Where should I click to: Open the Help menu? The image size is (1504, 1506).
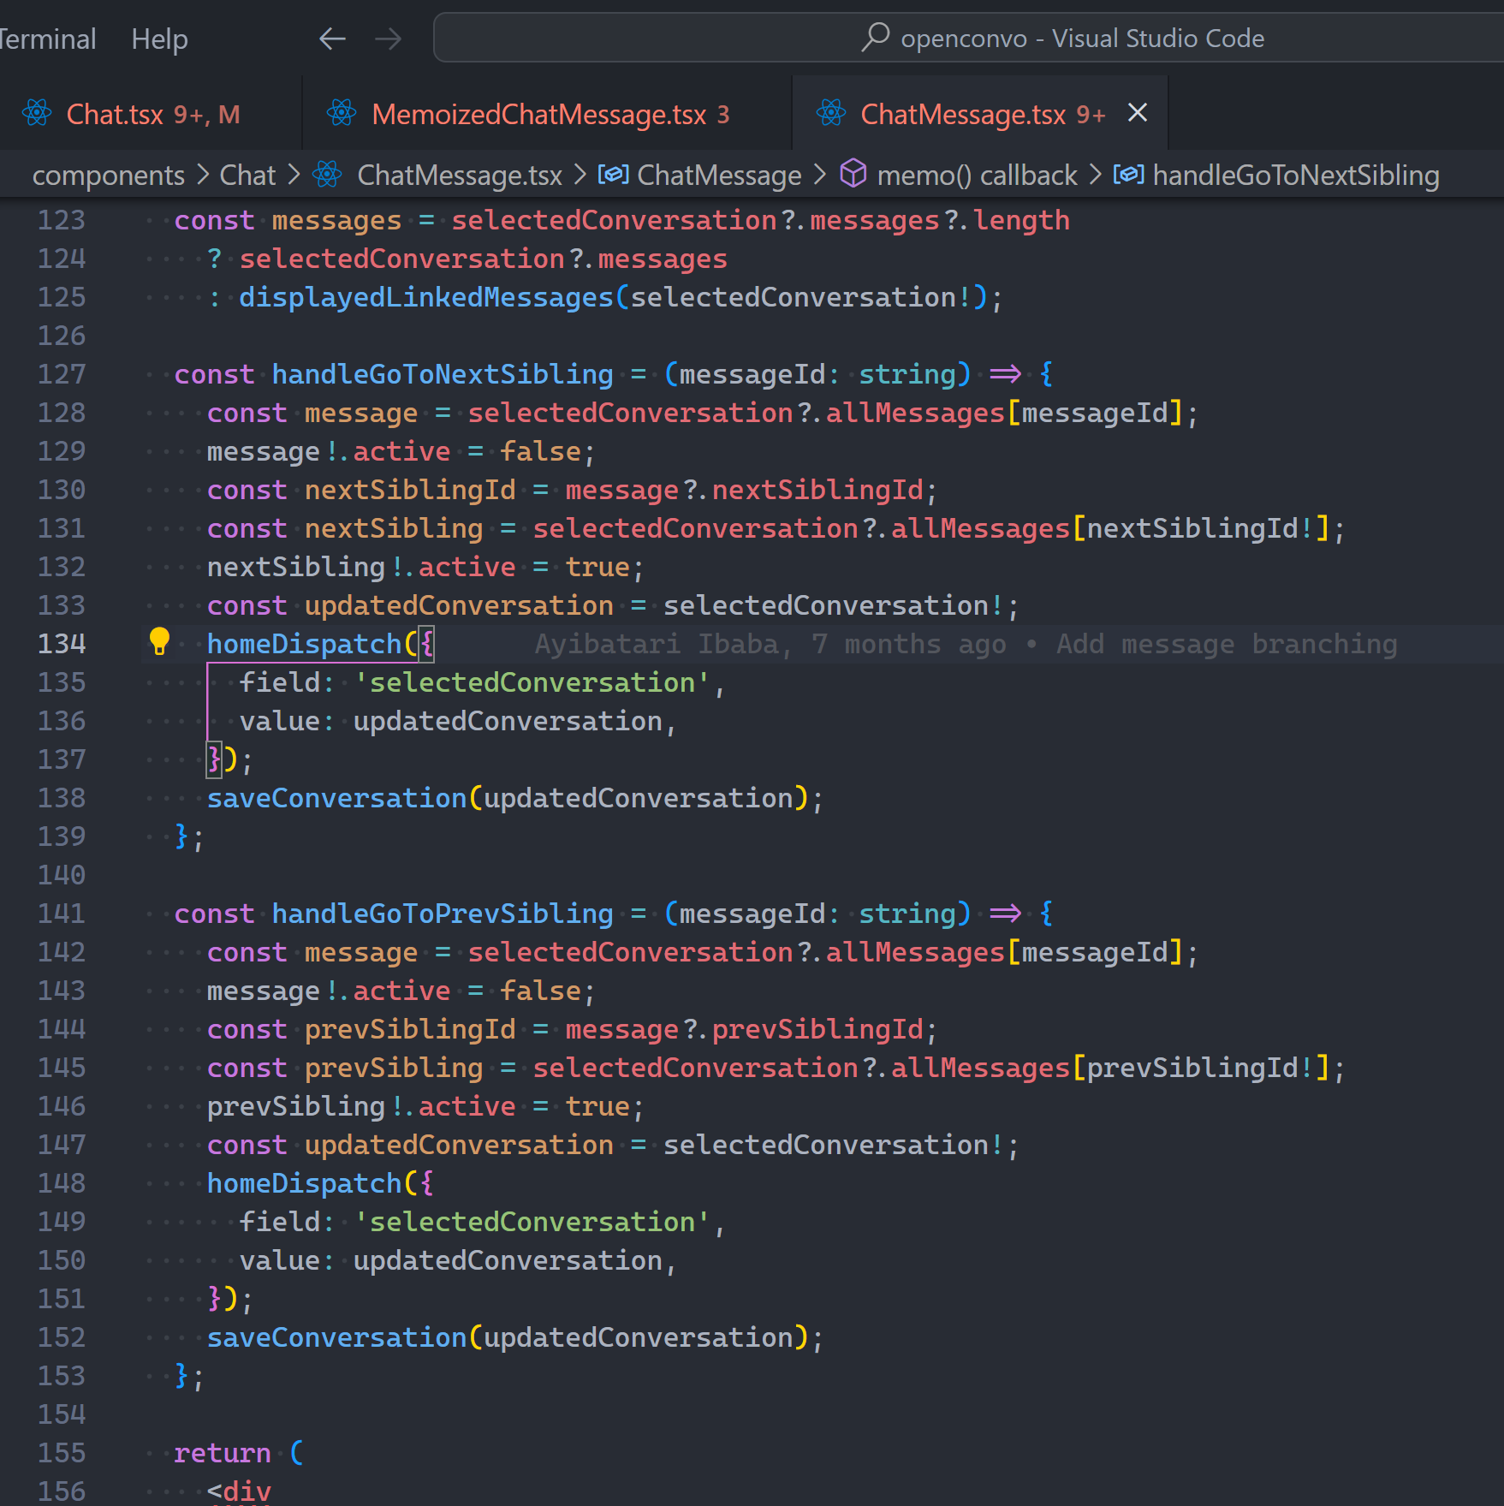click(159, 39)
